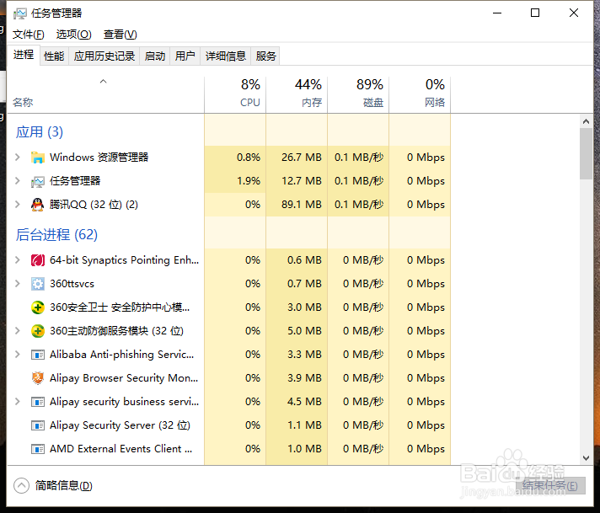600x513 pixels.
Task: Expand the Alipay security business service entry
Action: coord(17,402)
